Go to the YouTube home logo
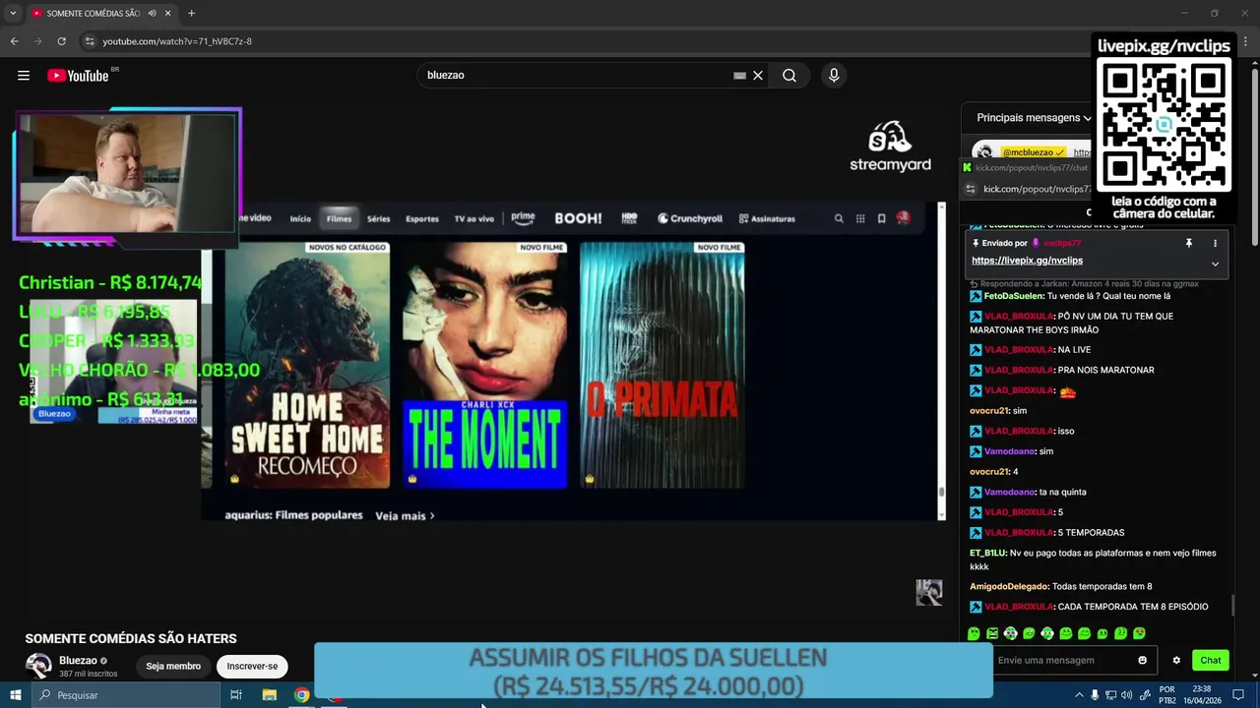 [78, 76]
